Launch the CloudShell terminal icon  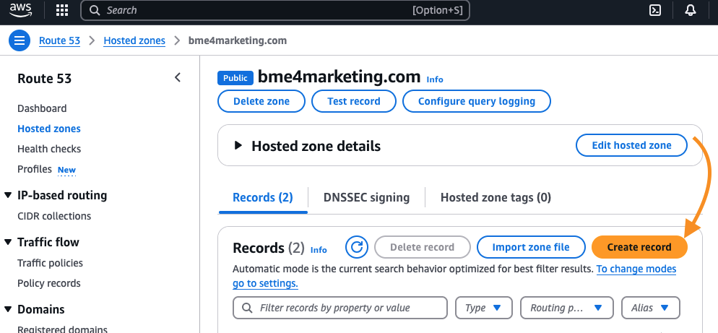(655, 10)
